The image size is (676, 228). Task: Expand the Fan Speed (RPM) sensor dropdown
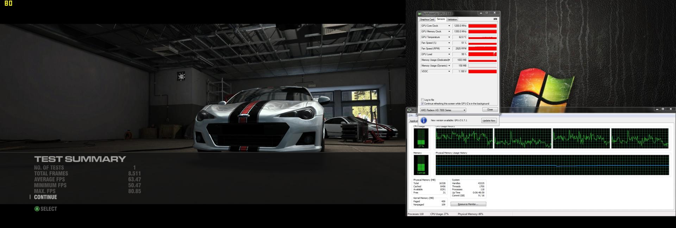[x=449, y=49]
